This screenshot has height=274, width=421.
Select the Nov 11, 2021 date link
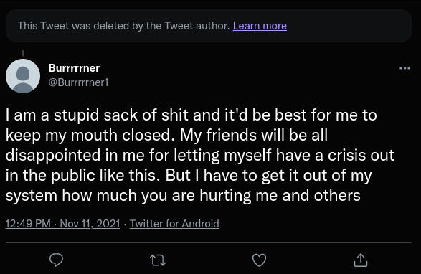tap(90, 224)
